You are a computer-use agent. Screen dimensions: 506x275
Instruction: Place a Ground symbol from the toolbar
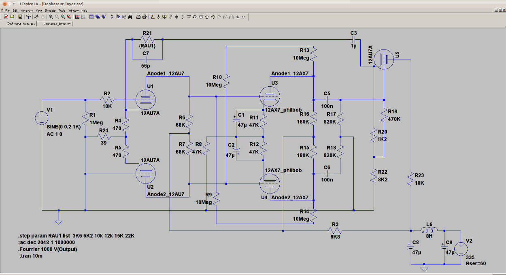point(158,17)
